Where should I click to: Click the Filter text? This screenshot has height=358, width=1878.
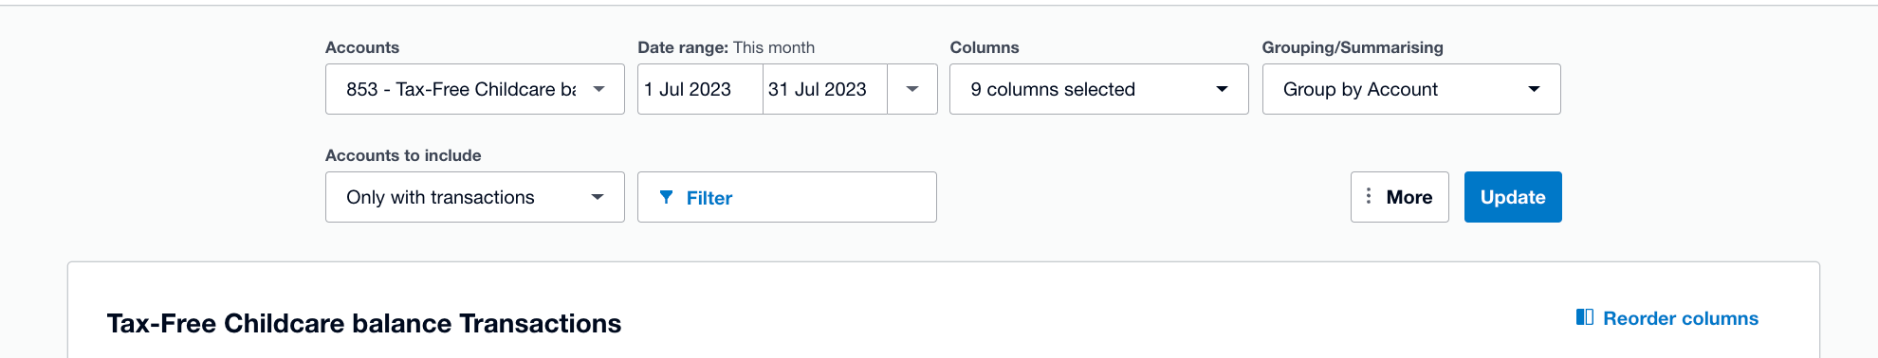[x=709, y=198]
